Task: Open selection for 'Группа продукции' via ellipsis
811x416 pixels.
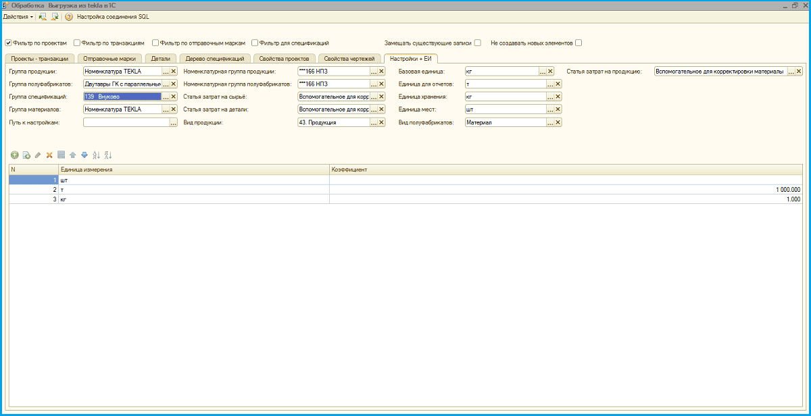Action: click(x=166, y=71)
